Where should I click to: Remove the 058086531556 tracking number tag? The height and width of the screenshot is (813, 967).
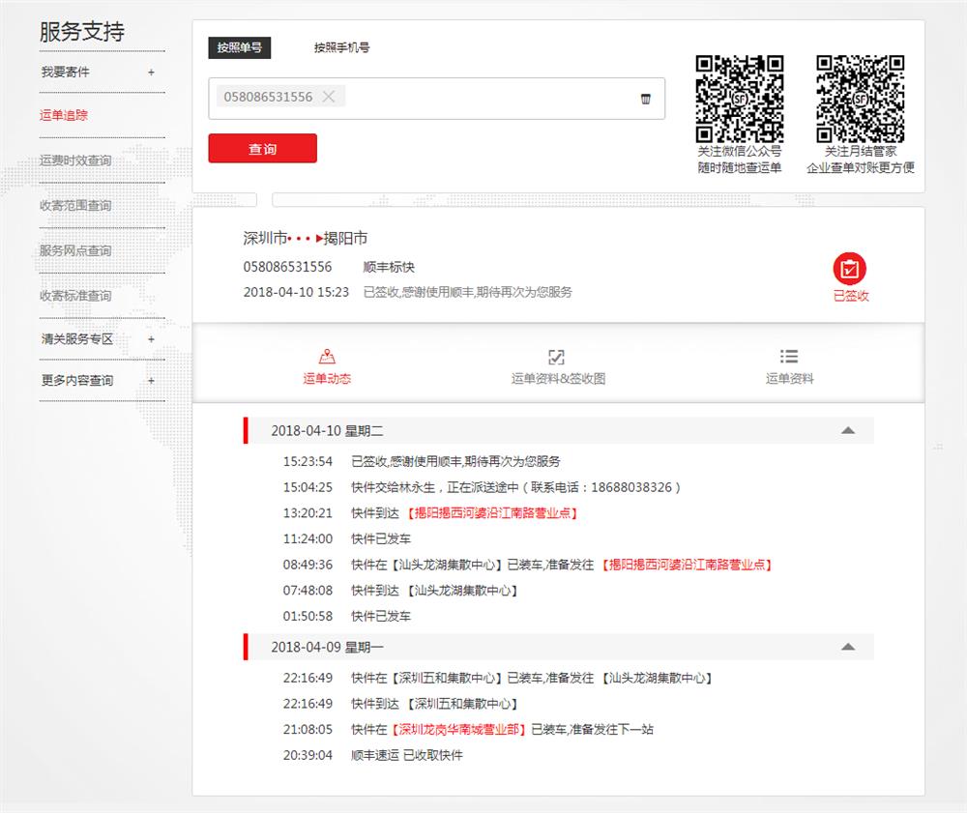point(329,96)
